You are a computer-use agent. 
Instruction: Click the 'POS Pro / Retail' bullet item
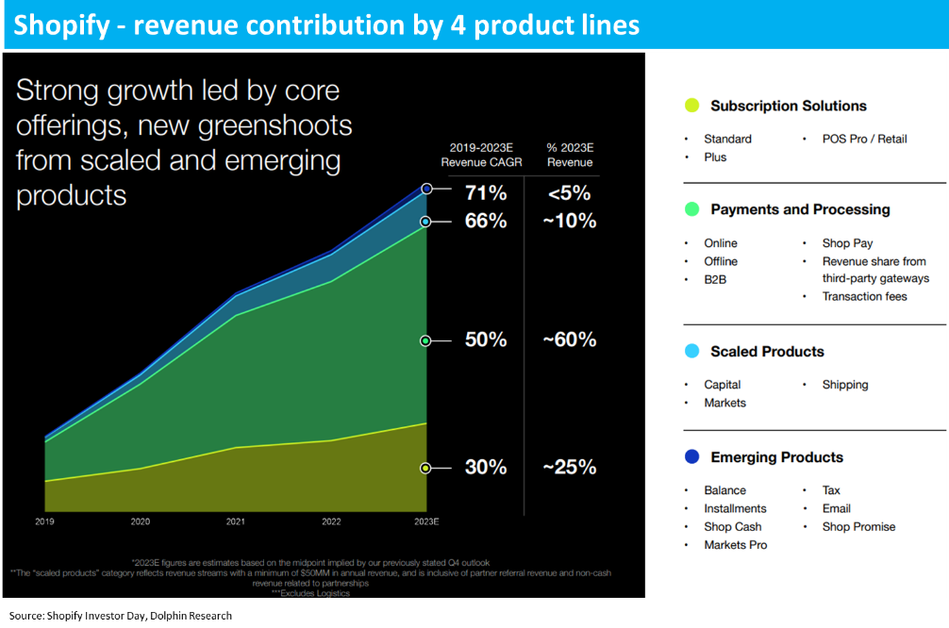864,140
